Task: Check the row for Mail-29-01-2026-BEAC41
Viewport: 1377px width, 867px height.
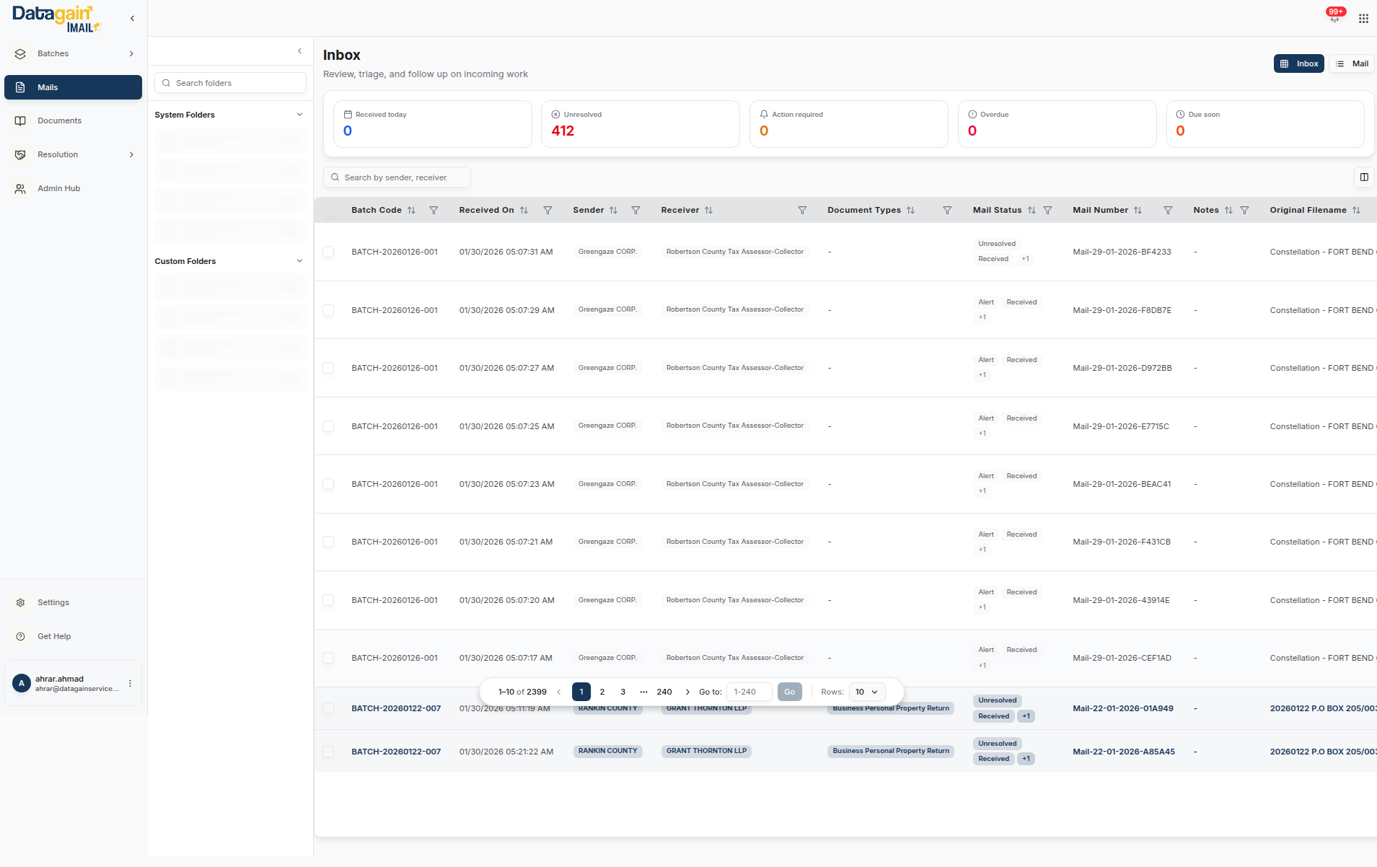Action: point(328,484)
